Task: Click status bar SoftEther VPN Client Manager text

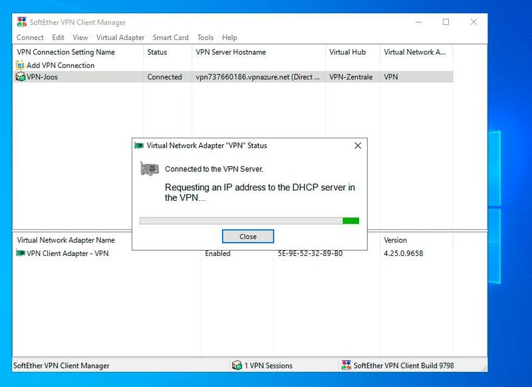Action: point(61,366)
